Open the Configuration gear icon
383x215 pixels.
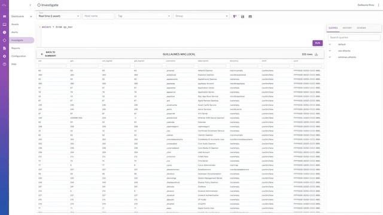coord(4,56)
